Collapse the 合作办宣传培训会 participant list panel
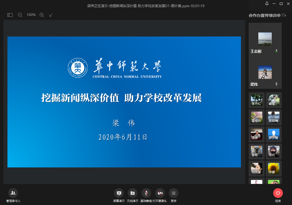292x205 pixels. [284, 15]
